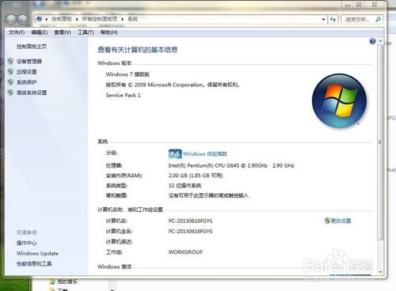Click the 4.5 experience index badge
The height and width of the screenshot is (291, 396).
coord(175,154)
